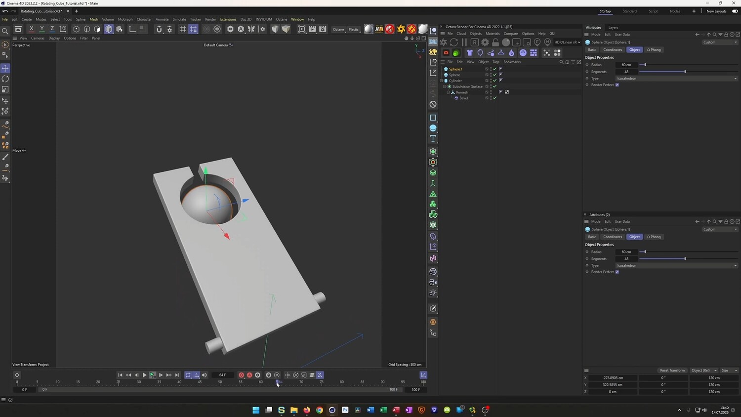Toggle timeline loop playback mode

pyautogui.click(x=188, y=375)
